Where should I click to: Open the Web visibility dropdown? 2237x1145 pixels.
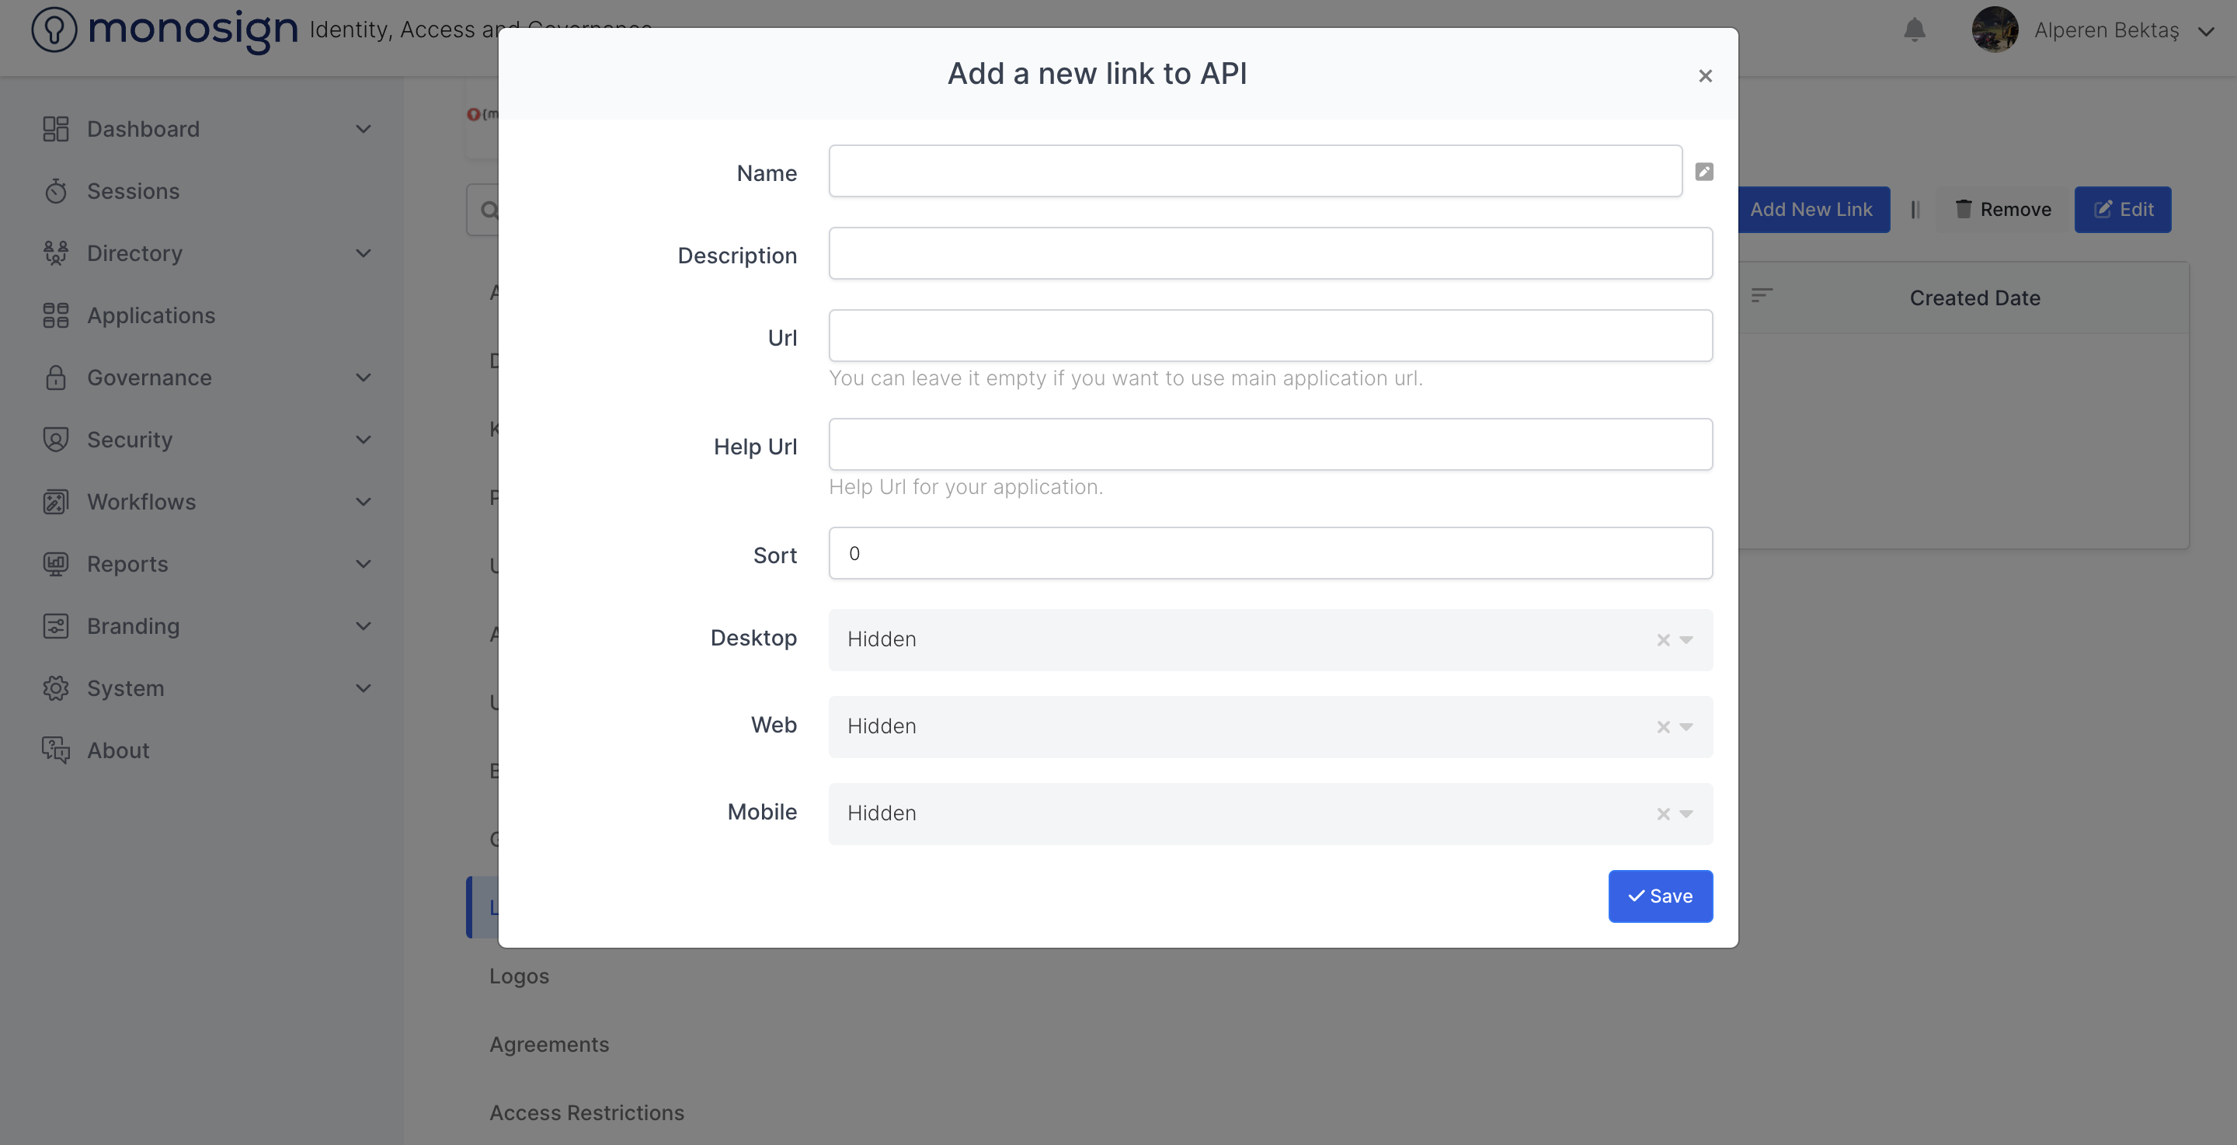[1686, 726]
